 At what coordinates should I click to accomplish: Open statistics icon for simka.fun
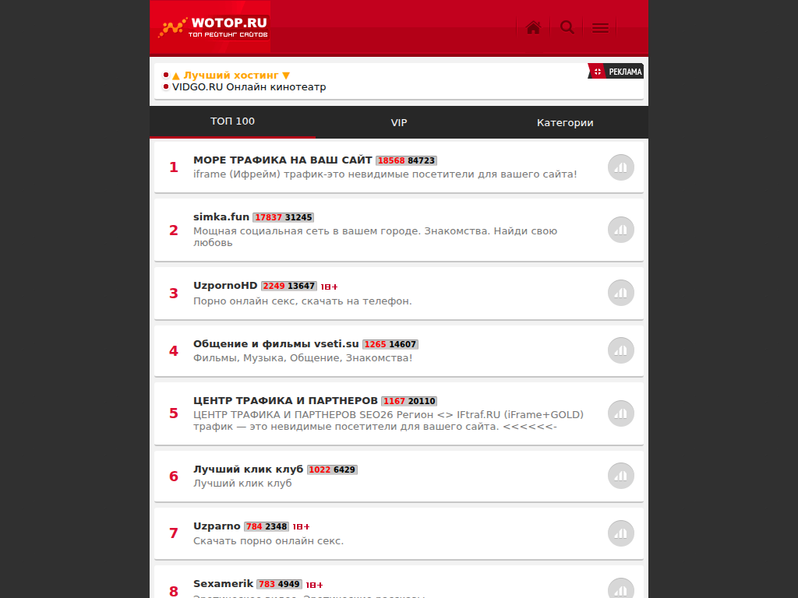[x=620, y=230]
